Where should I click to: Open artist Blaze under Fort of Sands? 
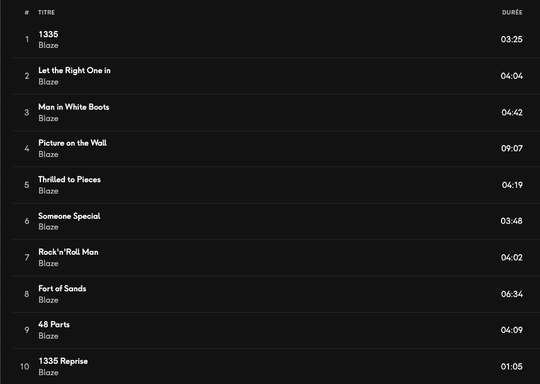click(x=49, y=300)
